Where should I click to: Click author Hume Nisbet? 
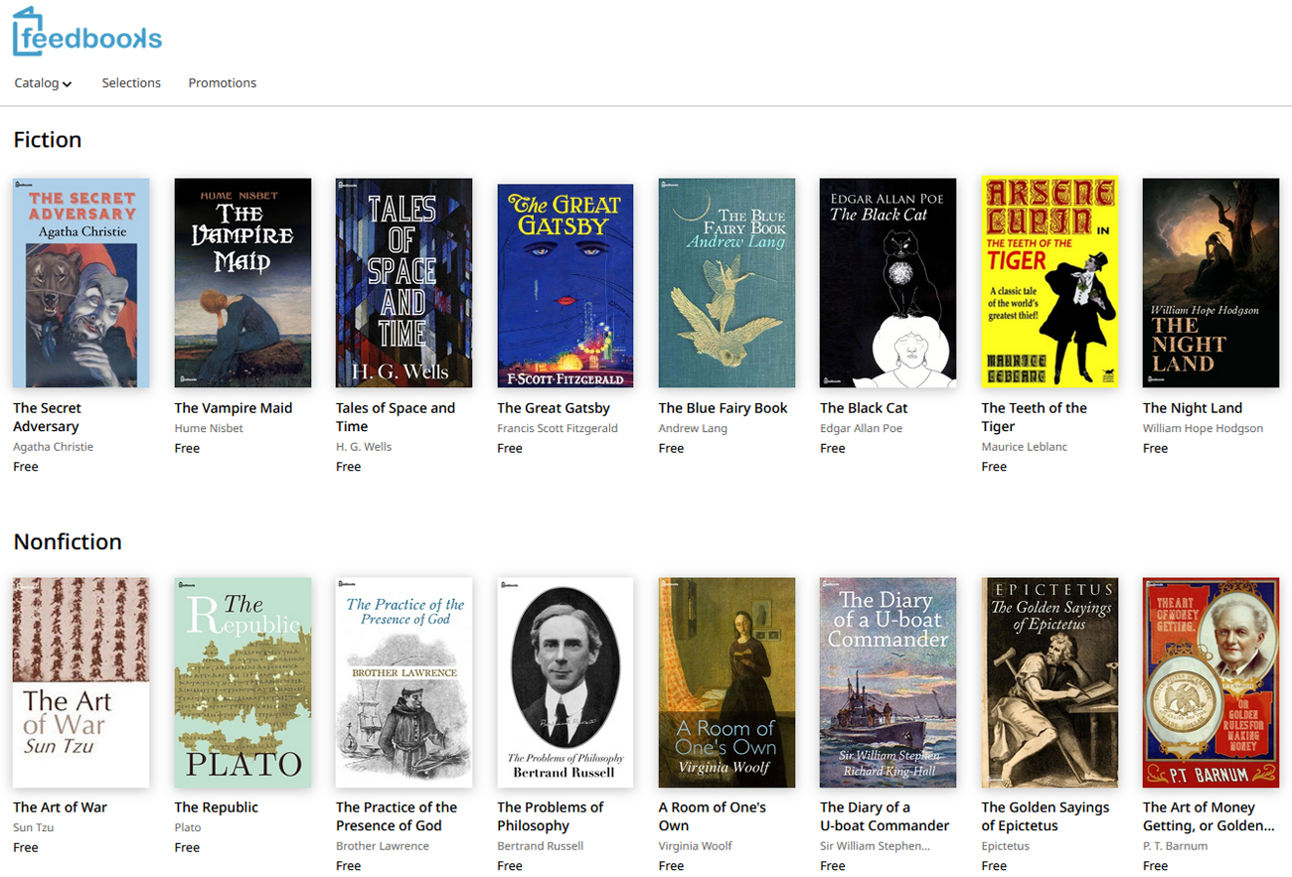[209, 429]
